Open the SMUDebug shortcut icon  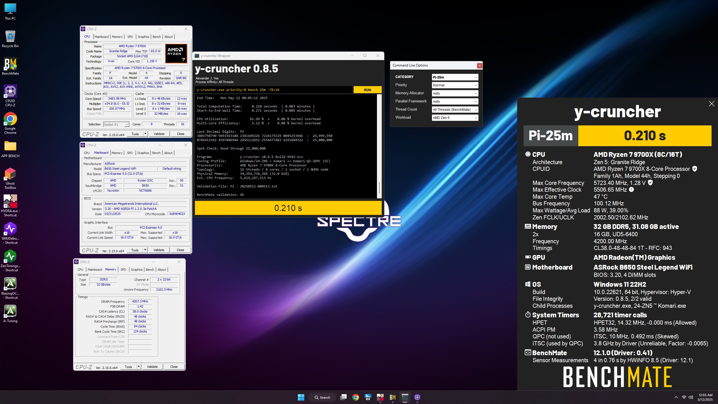click(10, 233)
